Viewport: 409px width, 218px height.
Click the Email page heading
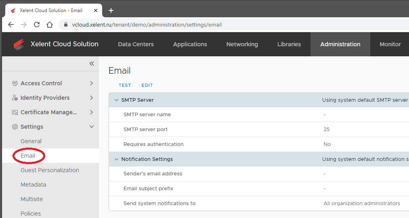pyautogui.click(x=120, y=71)
